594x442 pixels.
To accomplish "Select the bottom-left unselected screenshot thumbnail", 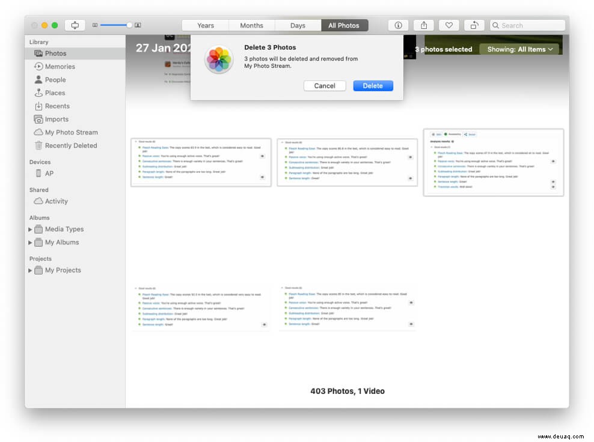I will tap(201, 309).
